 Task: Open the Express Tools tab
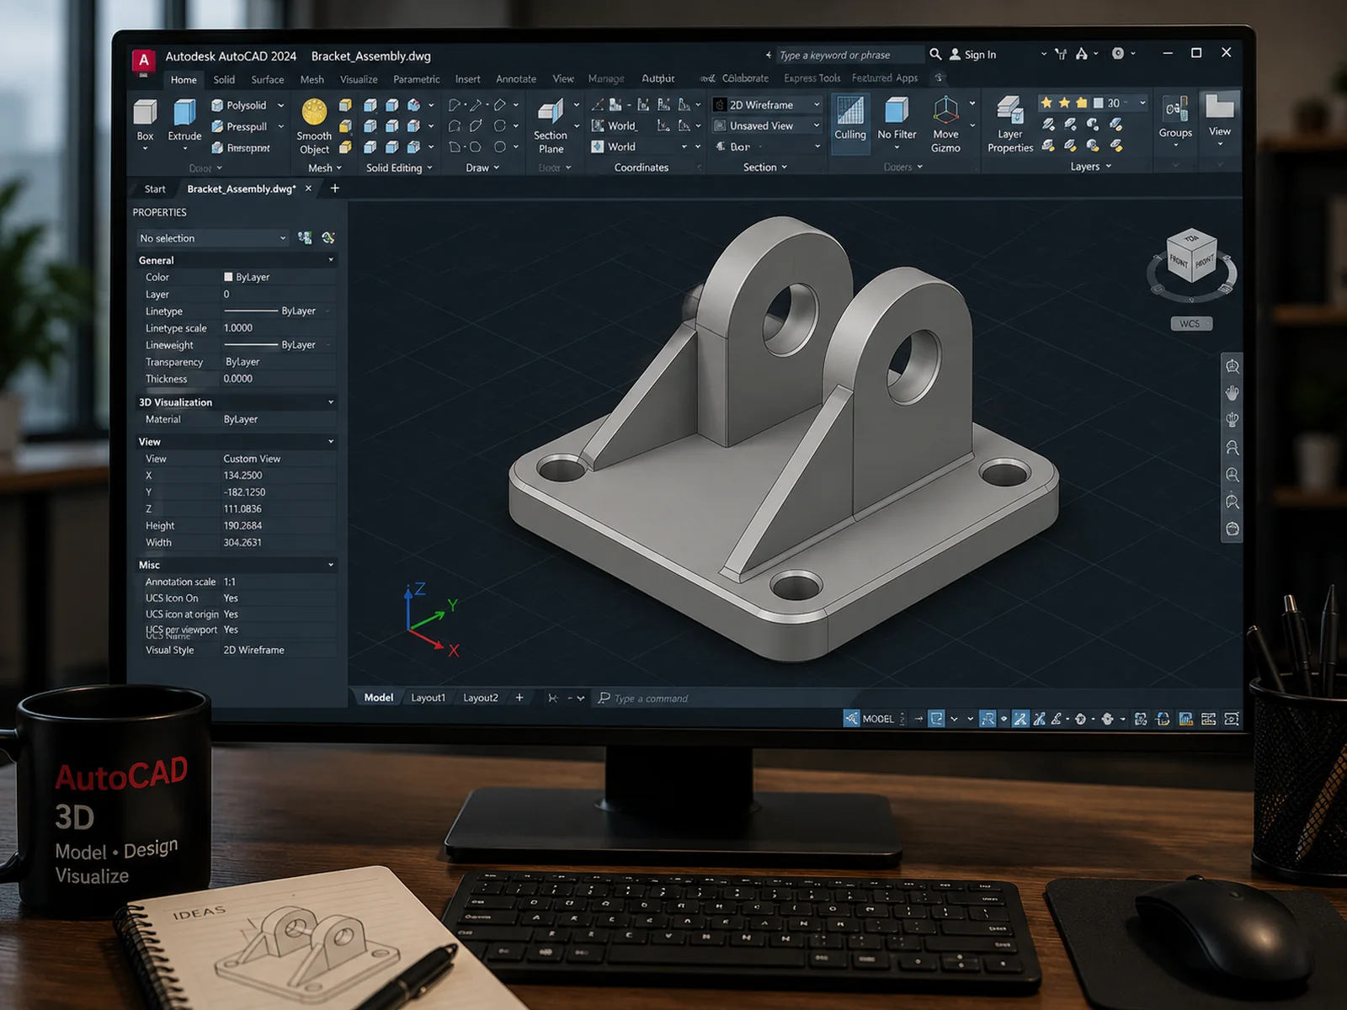click(x=812, y=78)
